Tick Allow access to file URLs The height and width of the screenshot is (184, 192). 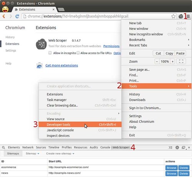(x=78, y=53)
